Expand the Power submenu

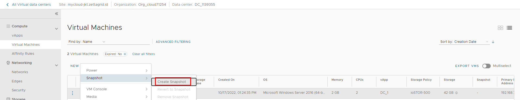click(116, 70)
